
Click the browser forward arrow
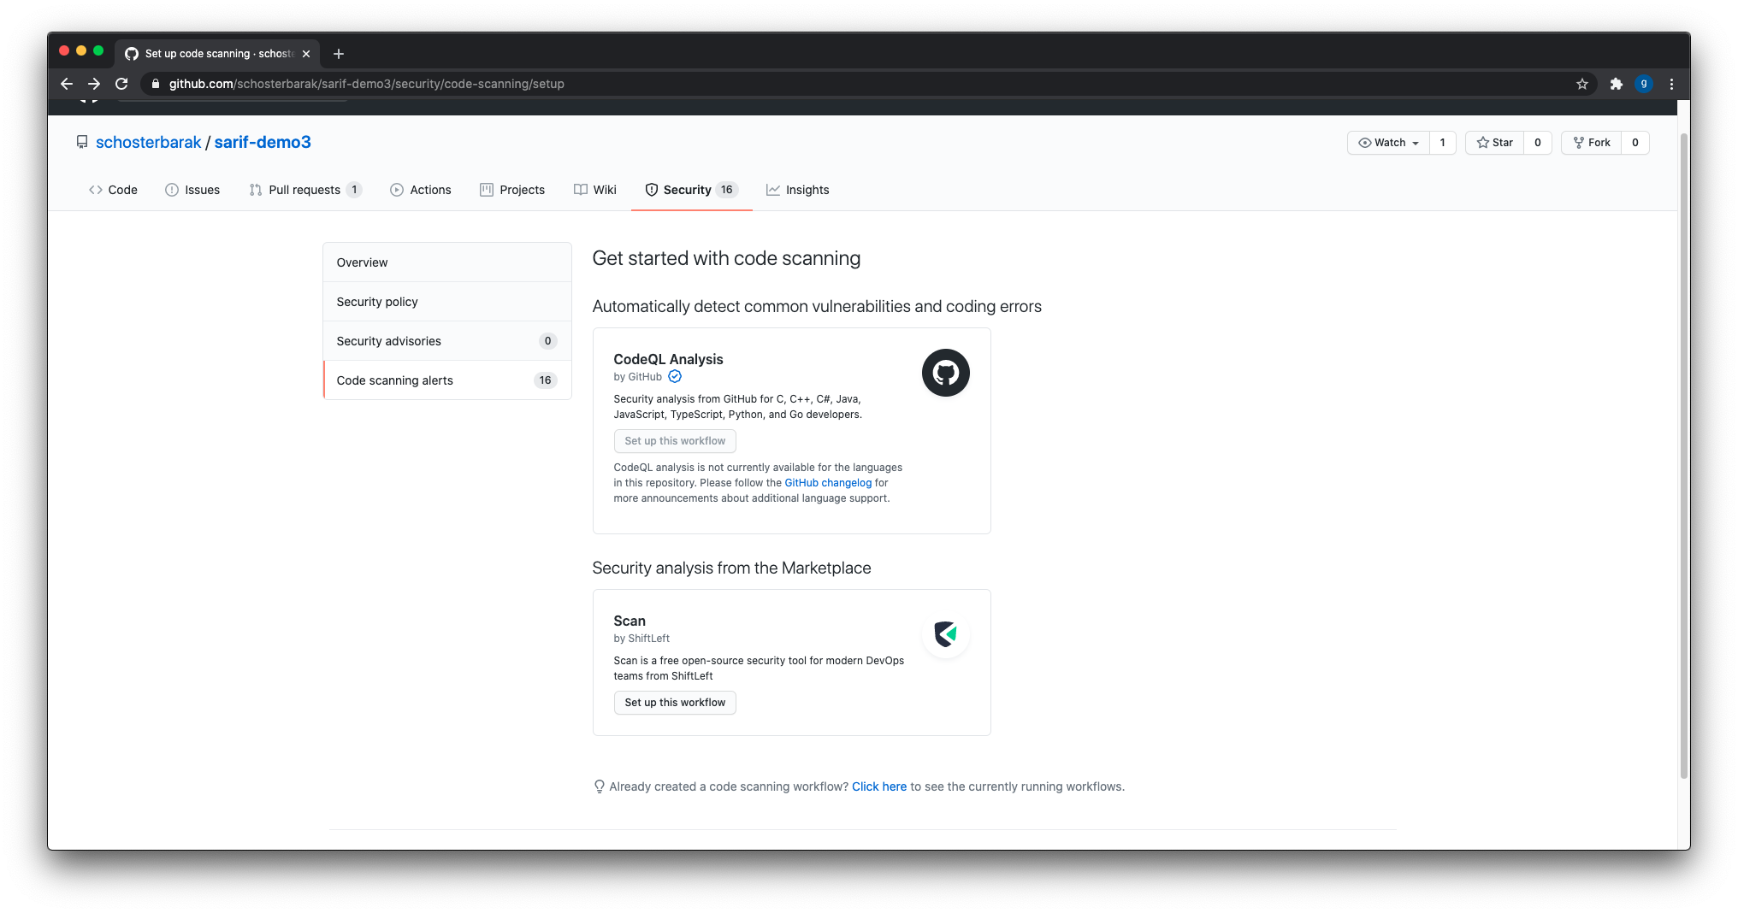pyautogui.click(x=94, y=84)
